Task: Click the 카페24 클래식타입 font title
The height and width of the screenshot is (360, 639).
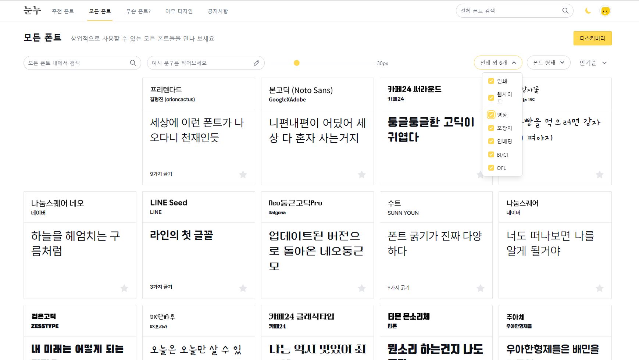Action: point(301,317)
